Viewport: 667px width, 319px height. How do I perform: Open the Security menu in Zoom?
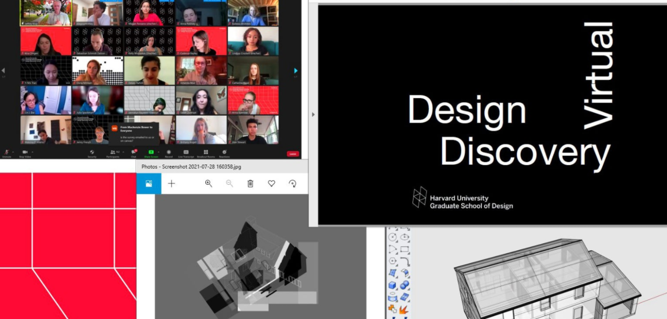(92, 152)
